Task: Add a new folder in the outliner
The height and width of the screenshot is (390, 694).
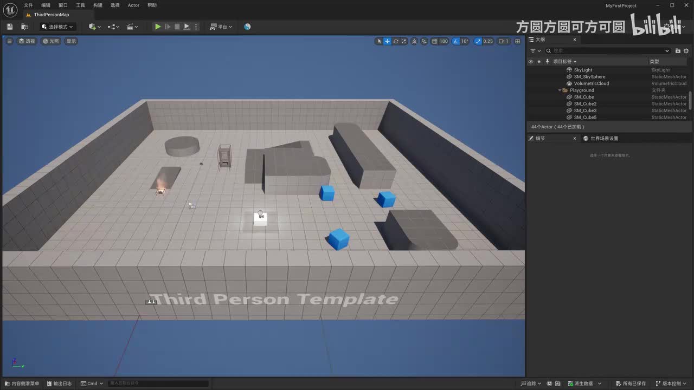Action: tap(678, 51)
